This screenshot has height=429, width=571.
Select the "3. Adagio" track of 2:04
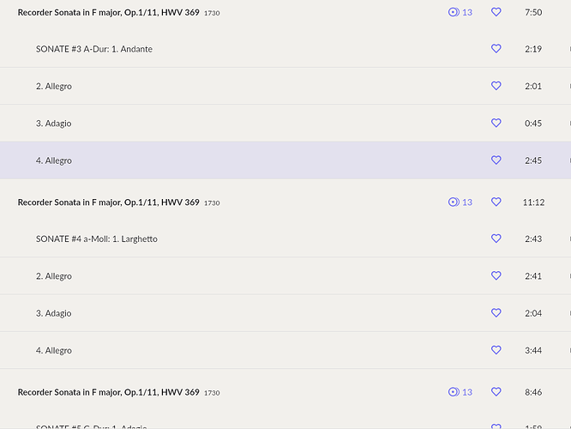point(53,313)
